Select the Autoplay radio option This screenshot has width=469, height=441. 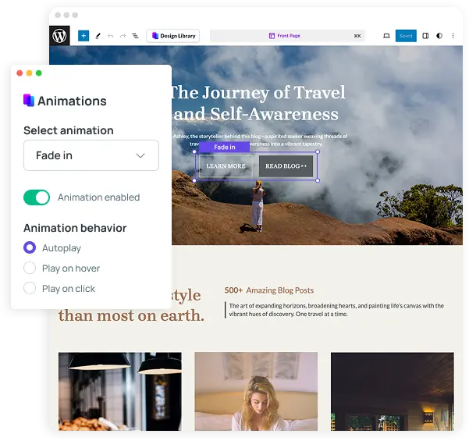coord(30,247)
